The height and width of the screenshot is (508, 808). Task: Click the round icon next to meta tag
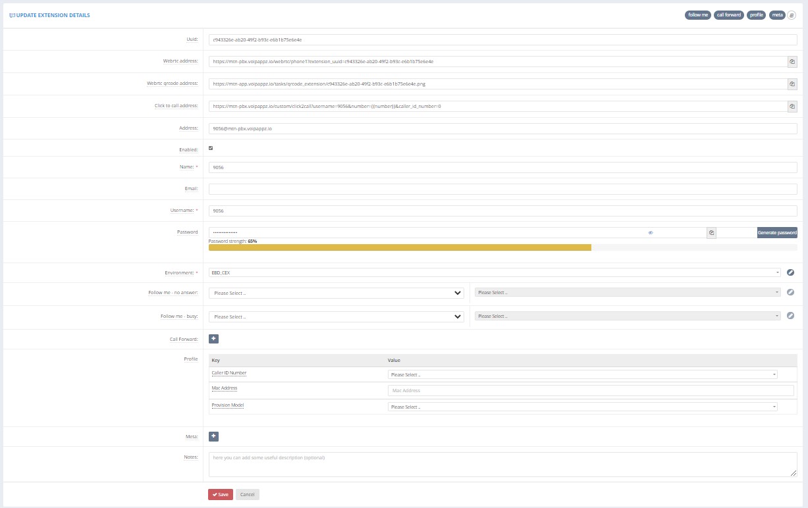pos(792,14)
